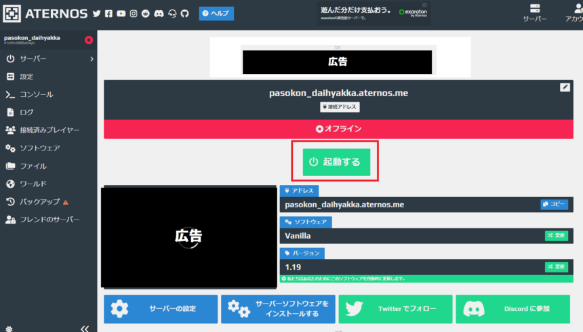Open the サーバー servers icon in top bar
Screen dimensions: 583x332
(535, 13)
